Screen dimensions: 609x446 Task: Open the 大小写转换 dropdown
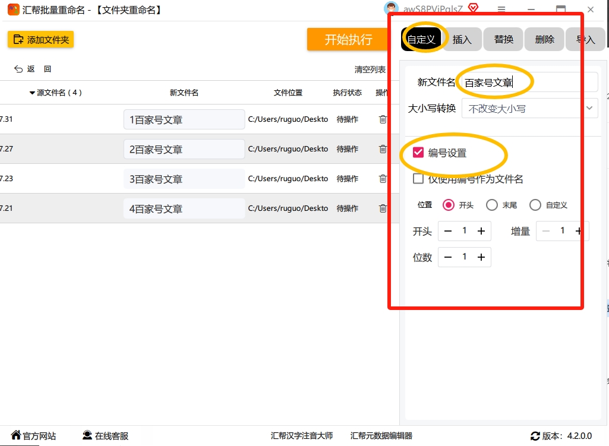(530, 108)
